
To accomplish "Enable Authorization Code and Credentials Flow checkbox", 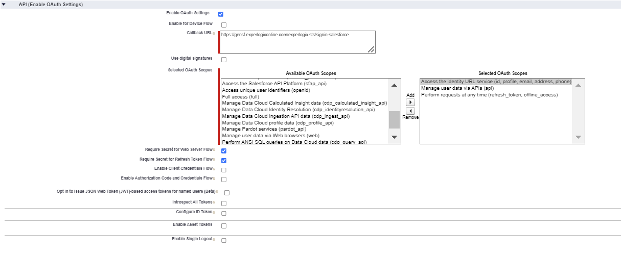I will point(224,179).
